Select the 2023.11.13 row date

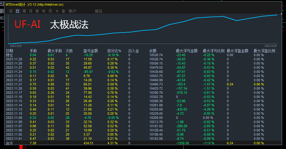(x=14, y=110)
